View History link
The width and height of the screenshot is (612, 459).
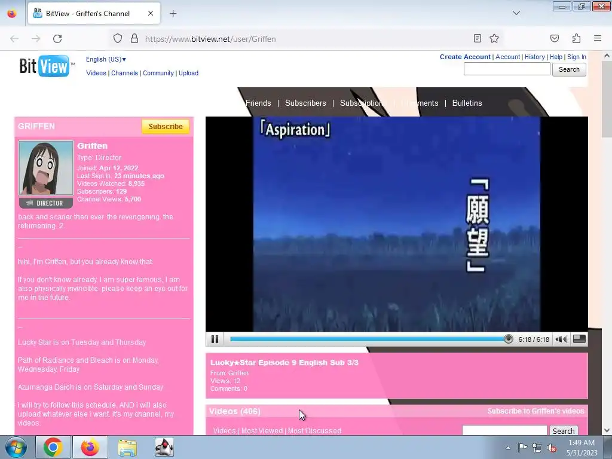[x=534, y=57]
